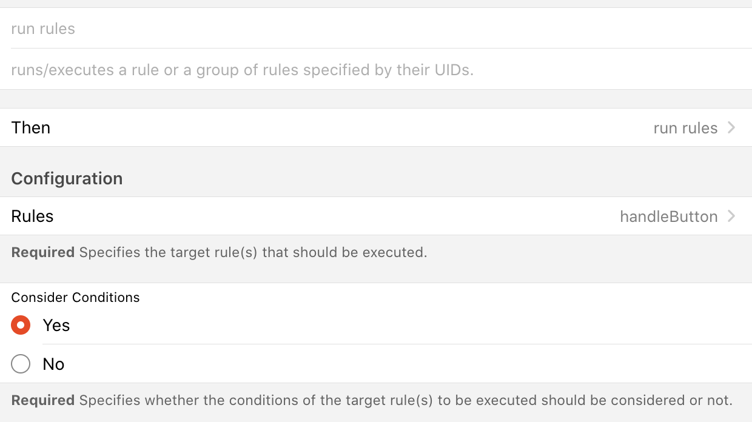
Task: Click the 'Then' label text
Action: [31, 128]
